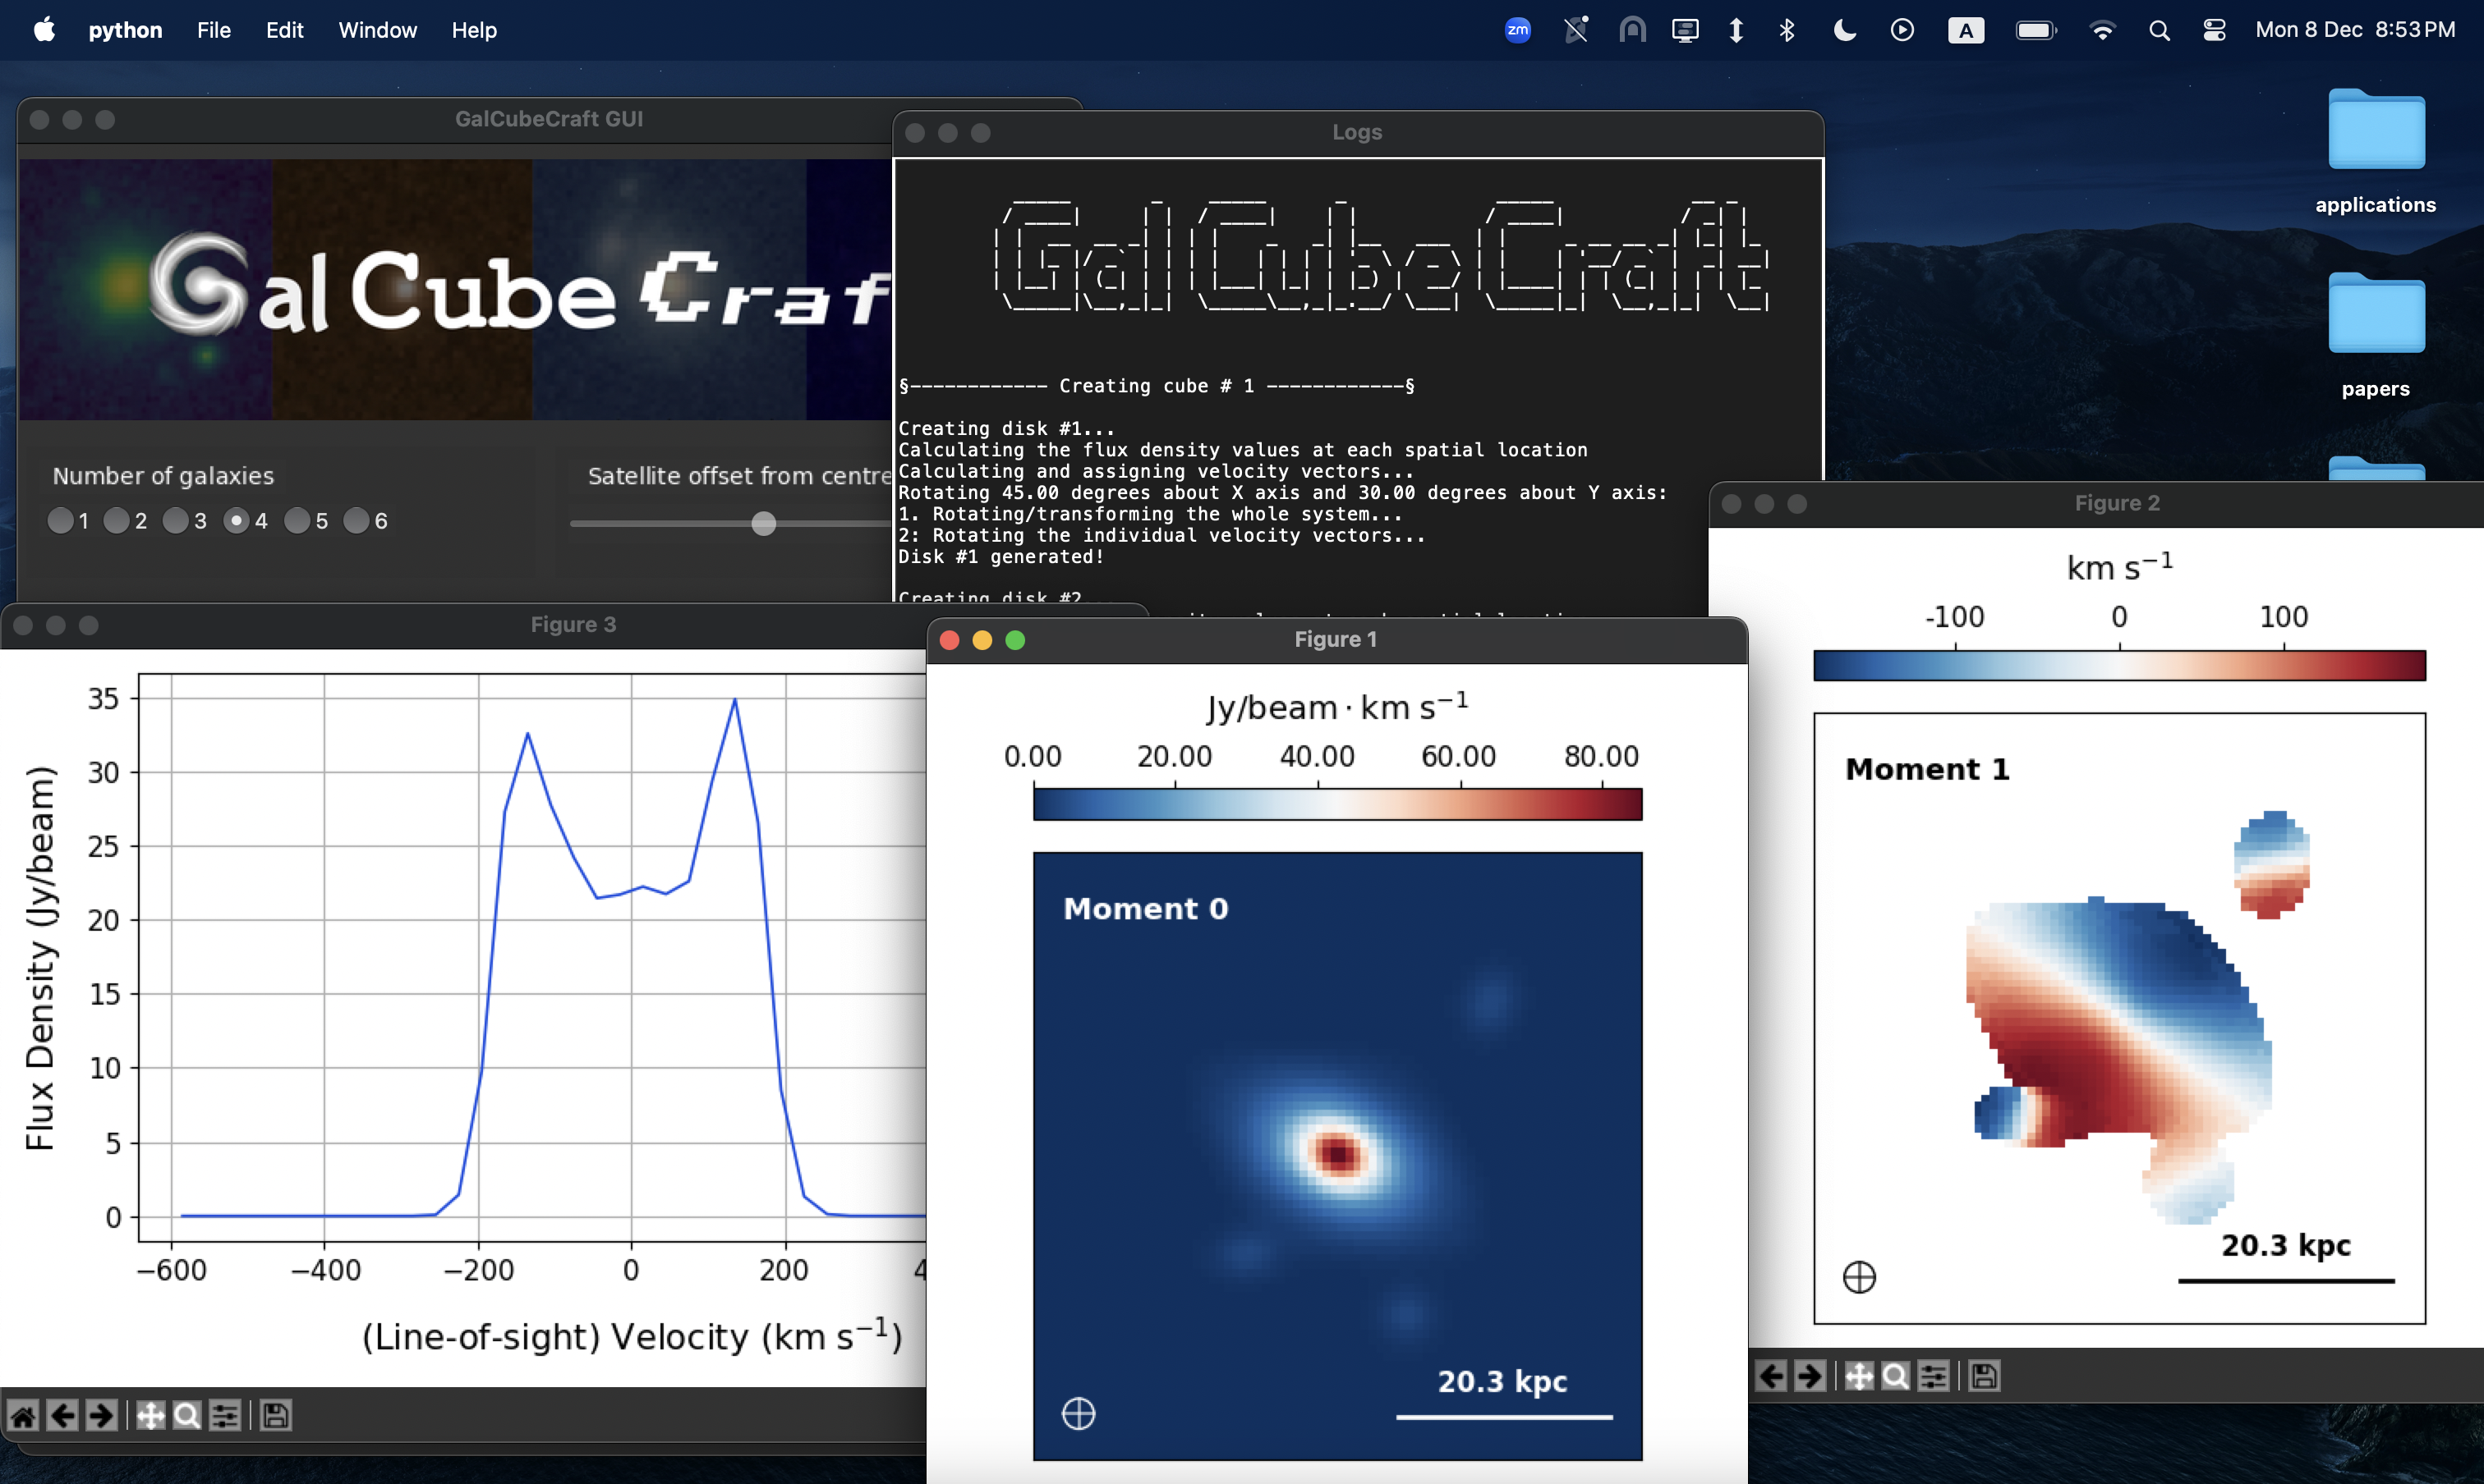
Task: Reset Figure 3 view with home icon
Action: (25, 1415)
